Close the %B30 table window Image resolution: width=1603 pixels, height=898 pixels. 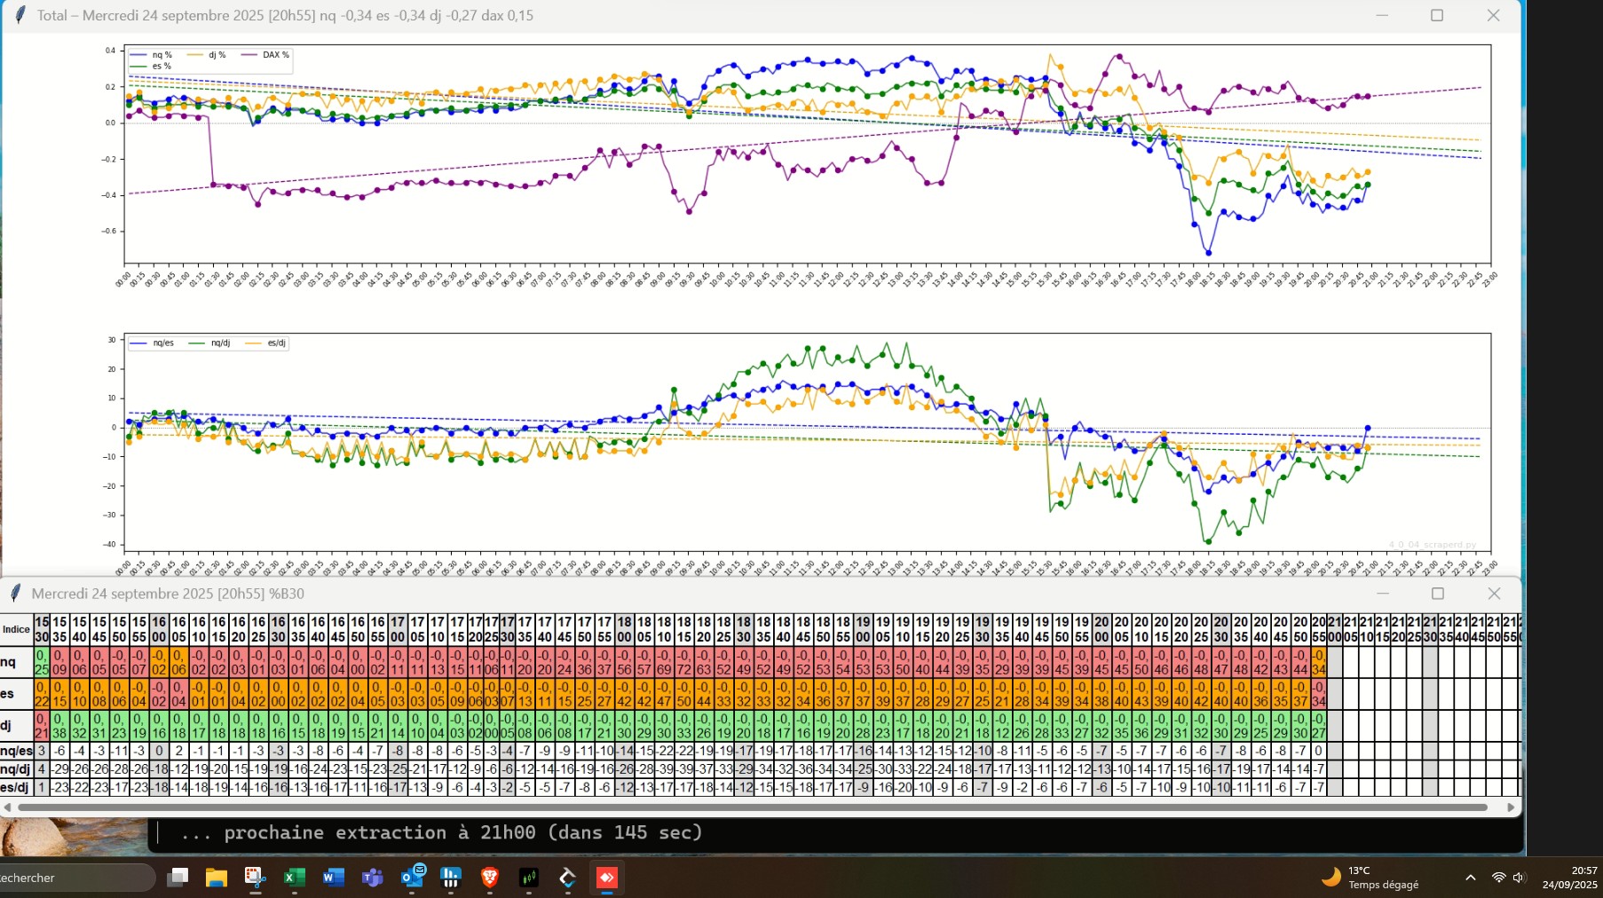point(1495,593)
